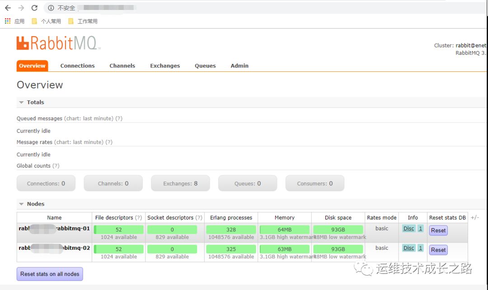Open help for Queued messages
488x290 pixels.
pos(119,118)
